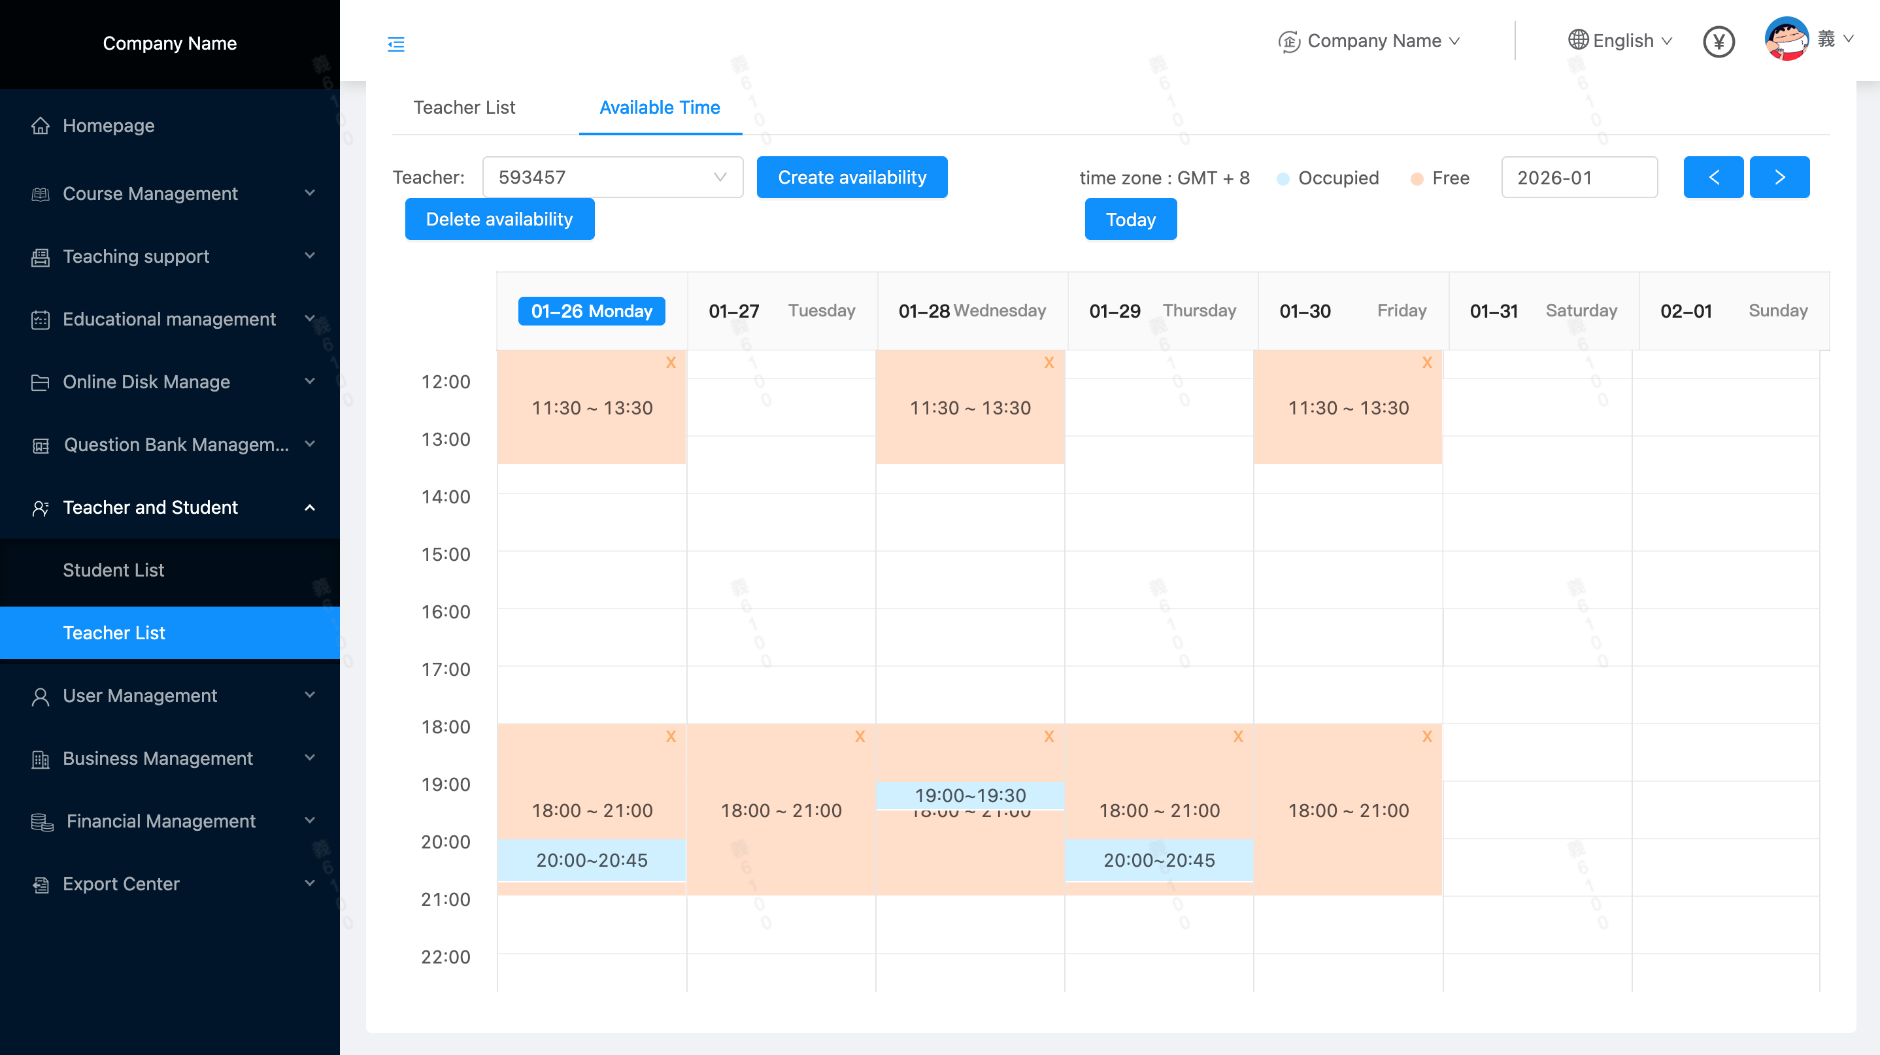Click the 2026-01 month input field

pos(1579,177)
